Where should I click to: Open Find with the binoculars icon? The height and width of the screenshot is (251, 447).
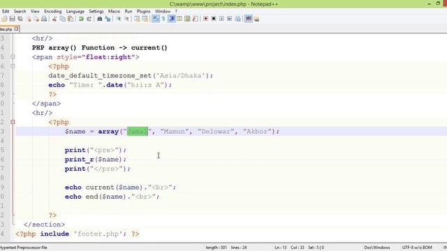click(x=99, y=19)
